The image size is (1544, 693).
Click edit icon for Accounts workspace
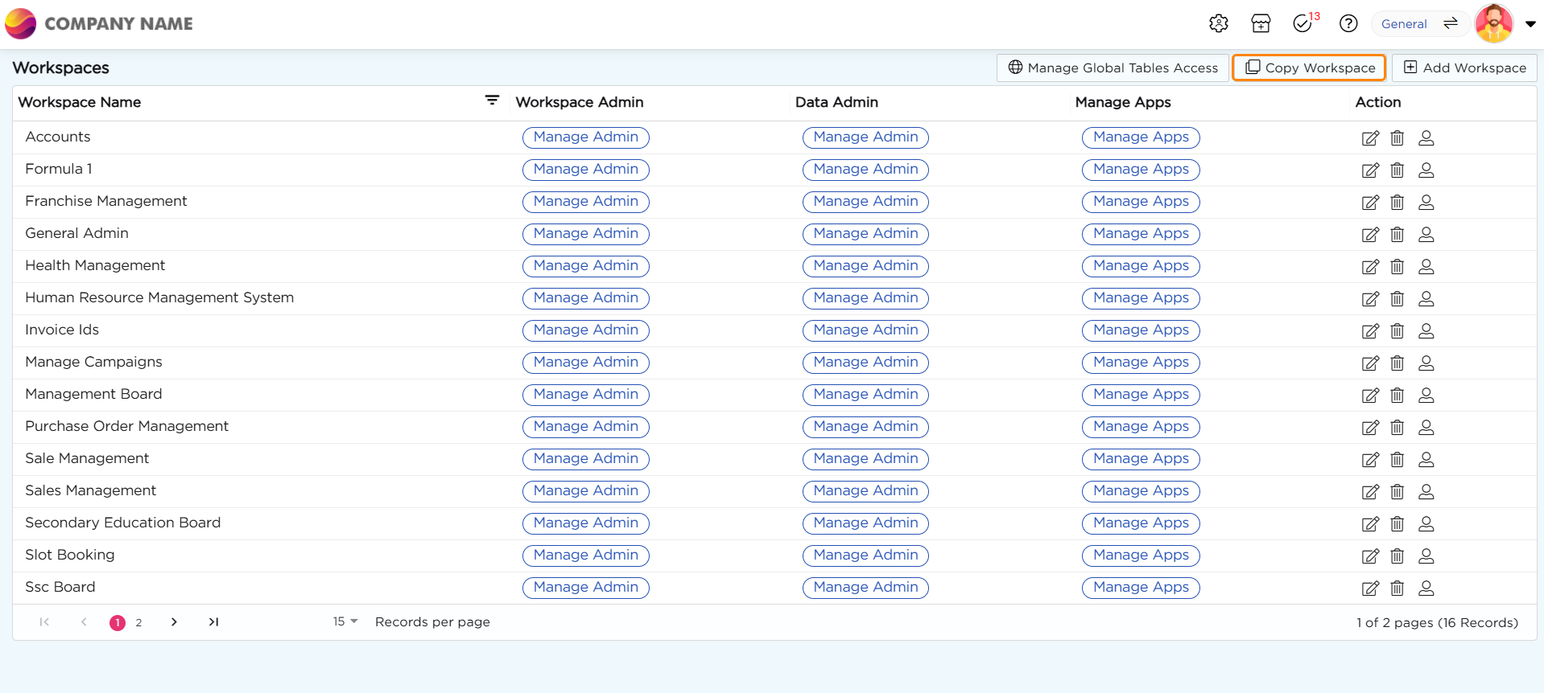(1369, 138)
